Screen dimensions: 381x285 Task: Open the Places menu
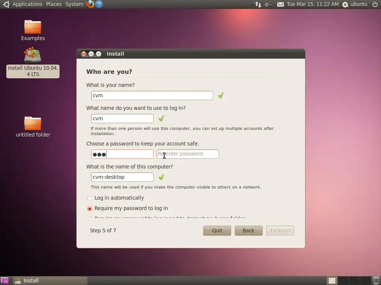pos(54,4)
